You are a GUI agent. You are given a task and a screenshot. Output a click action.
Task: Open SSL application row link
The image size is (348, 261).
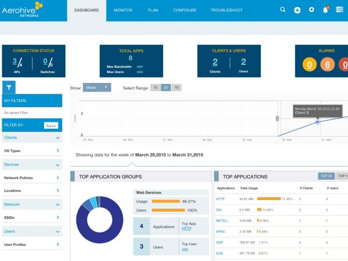pyautogui.click(x=219, y=210)
